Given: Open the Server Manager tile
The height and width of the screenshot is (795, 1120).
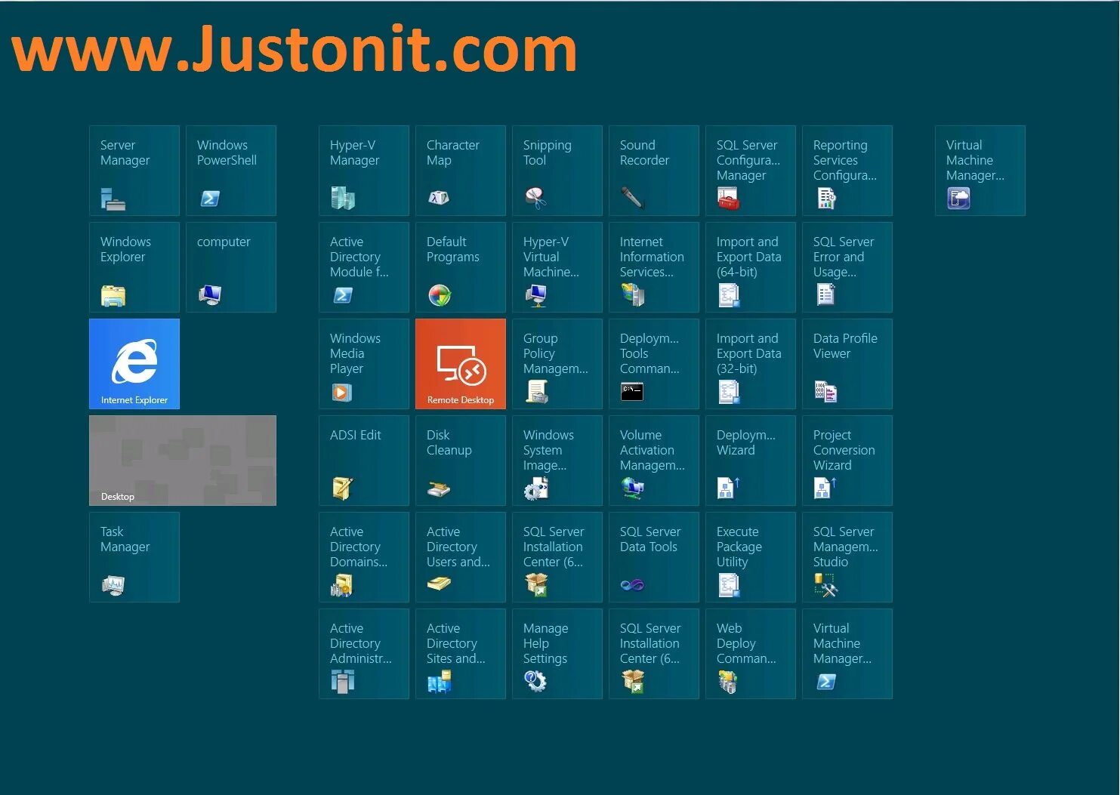Looking at the screenshot, I should [134, 171].
